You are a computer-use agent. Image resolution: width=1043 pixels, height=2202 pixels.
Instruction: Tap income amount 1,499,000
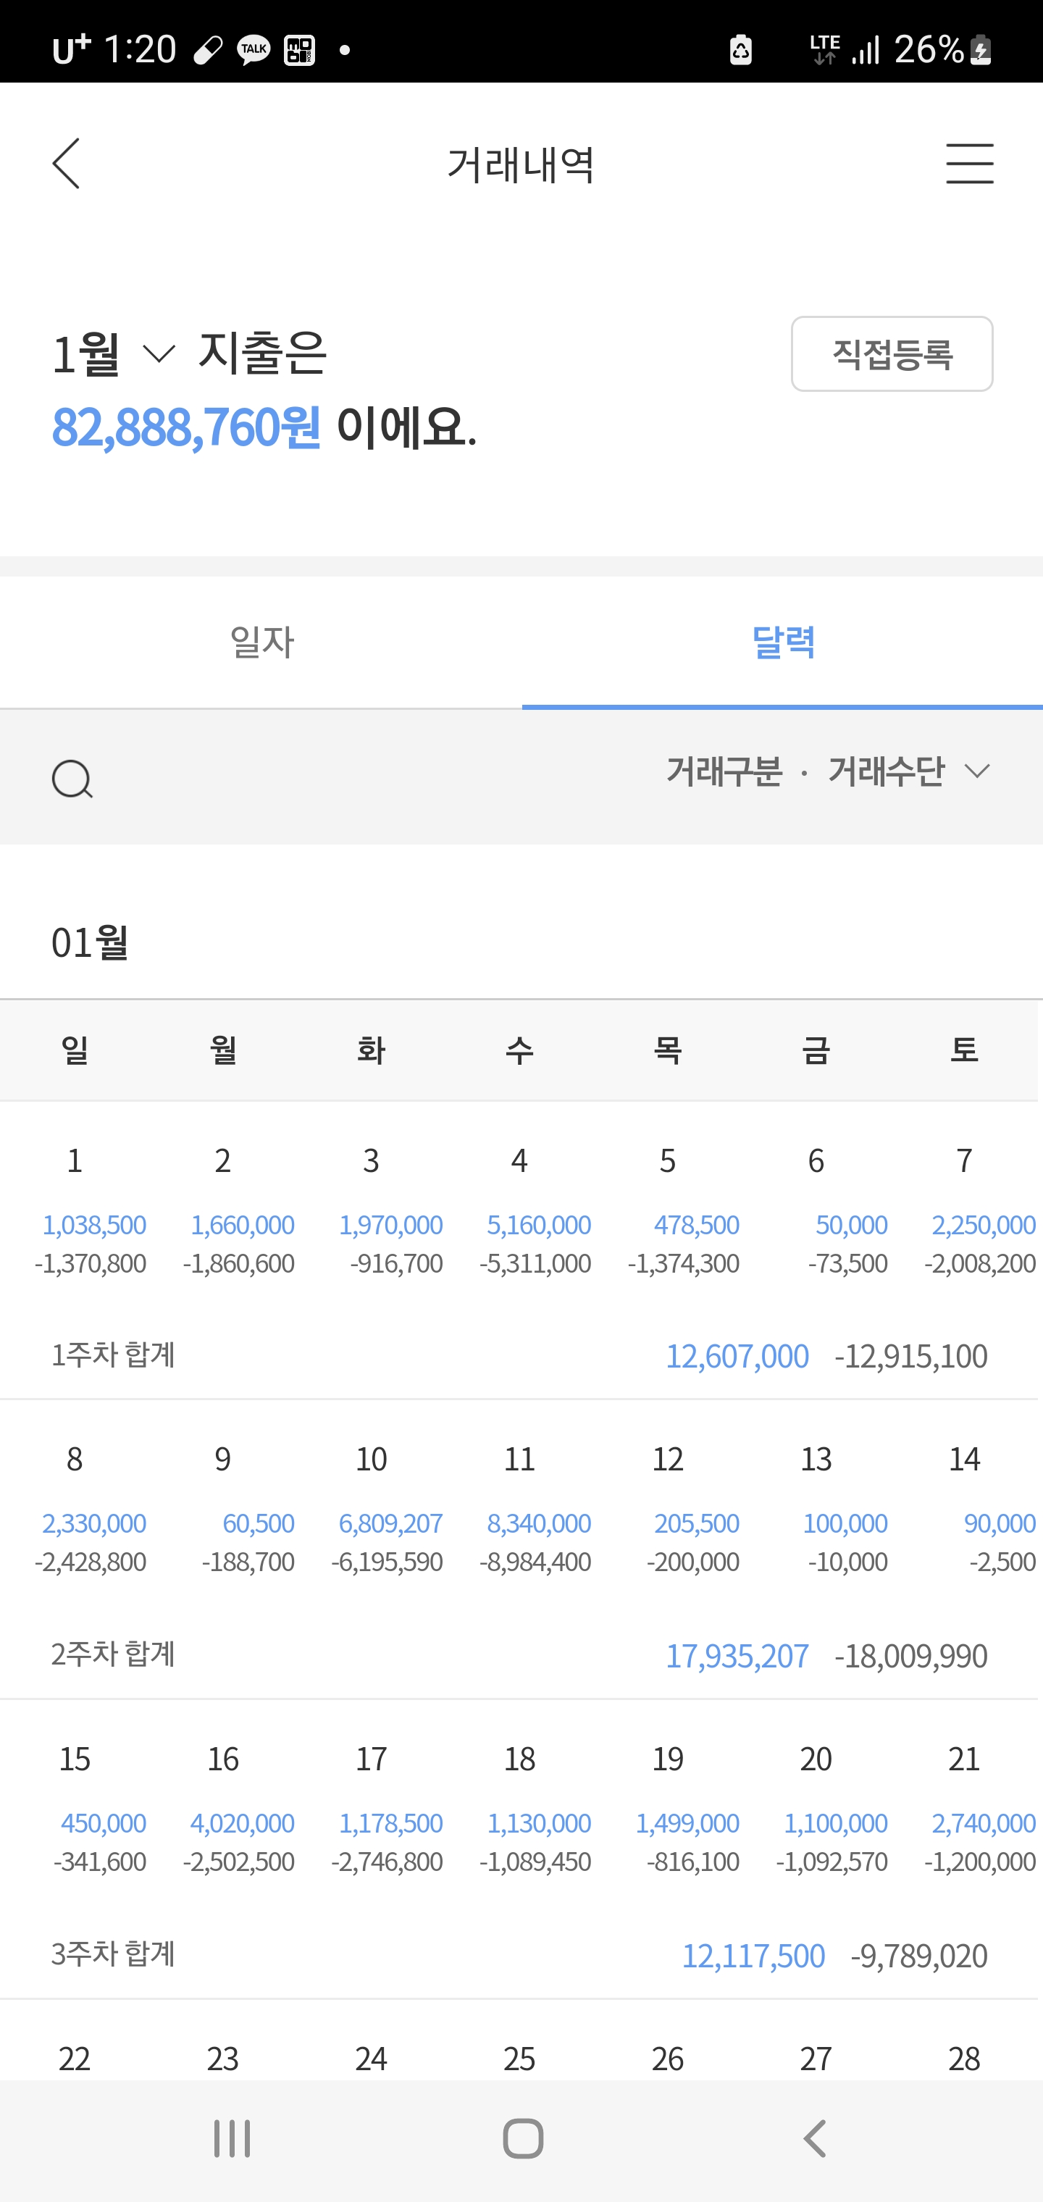point(687,1822)
